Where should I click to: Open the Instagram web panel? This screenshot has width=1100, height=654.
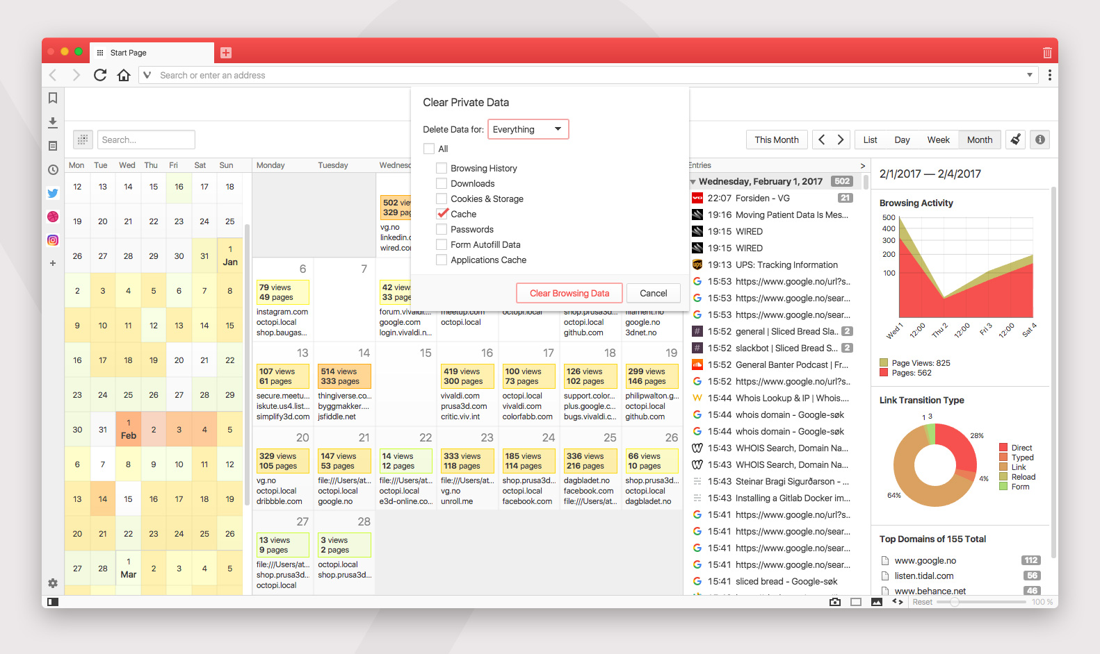(x=53, y=240)
